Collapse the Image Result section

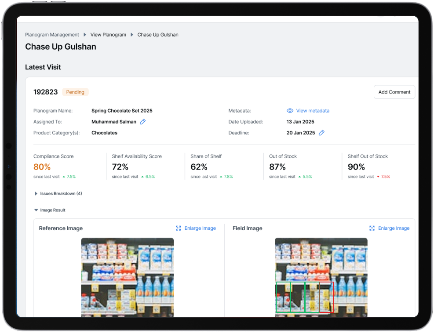pyautogui.click(x=36, y=210)
